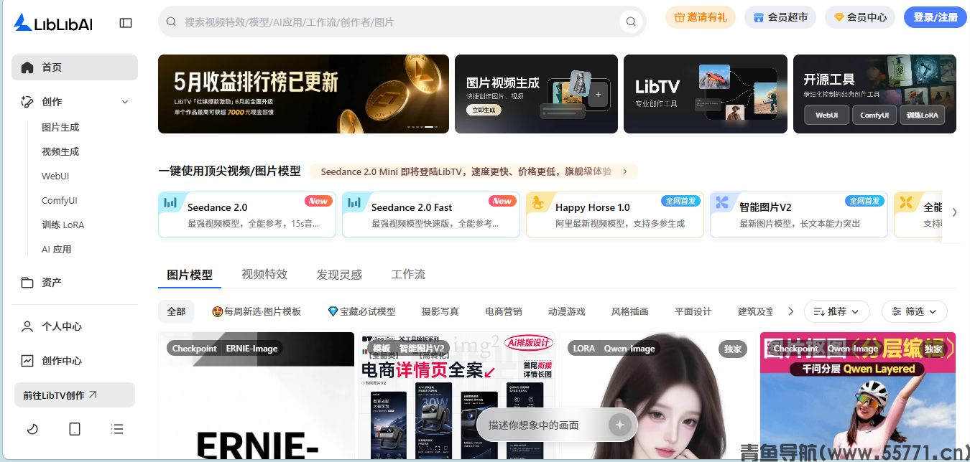Select the 风格插画 category chip

pyautogui.click(x=630, y=311)
